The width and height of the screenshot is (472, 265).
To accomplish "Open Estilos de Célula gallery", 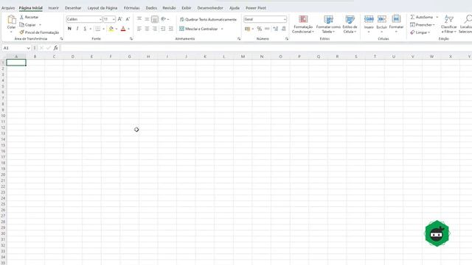I will pos(350,24).
